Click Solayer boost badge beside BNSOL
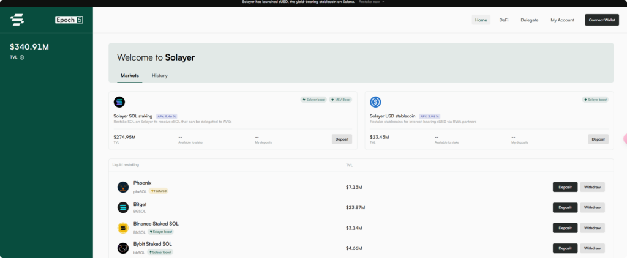 click(x=160, y=232)
